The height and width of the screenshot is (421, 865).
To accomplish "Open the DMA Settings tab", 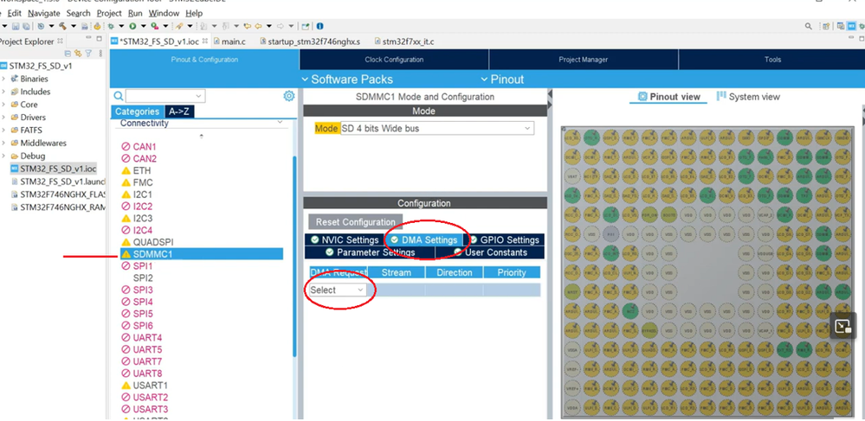I will pos(423,239).
